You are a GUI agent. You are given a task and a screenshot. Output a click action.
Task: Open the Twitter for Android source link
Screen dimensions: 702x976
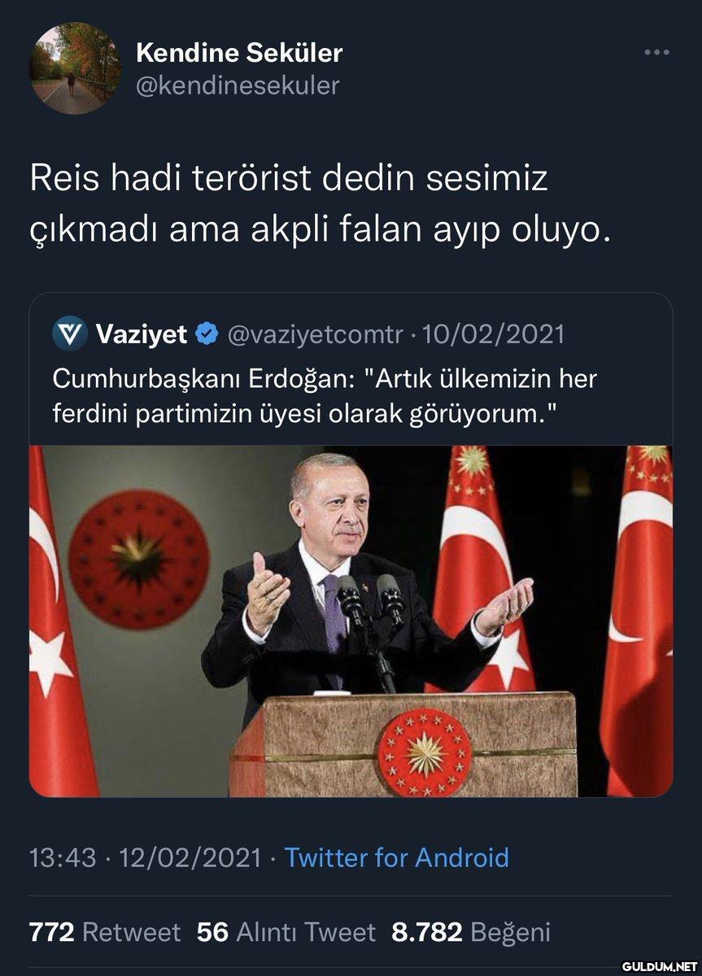396,857
